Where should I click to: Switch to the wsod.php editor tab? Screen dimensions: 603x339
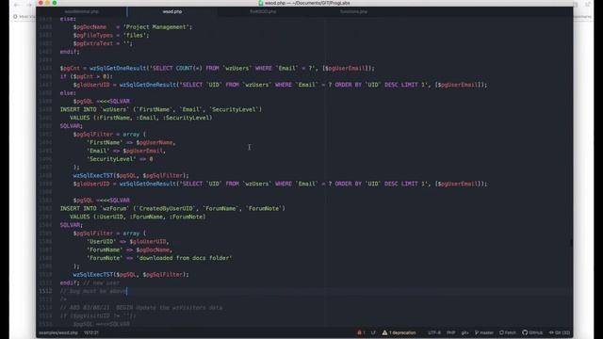pyautogui.click(x=171, y=11)
